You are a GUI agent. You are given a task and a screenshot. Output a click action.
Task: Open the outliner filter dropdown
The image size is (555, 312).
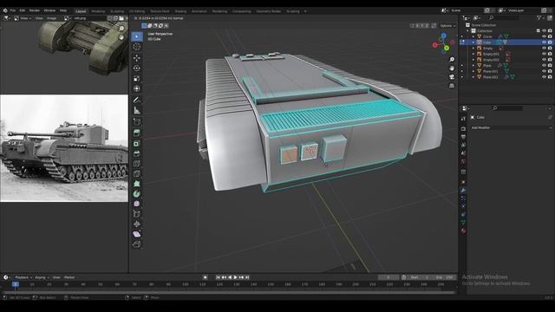pos(540,17)
